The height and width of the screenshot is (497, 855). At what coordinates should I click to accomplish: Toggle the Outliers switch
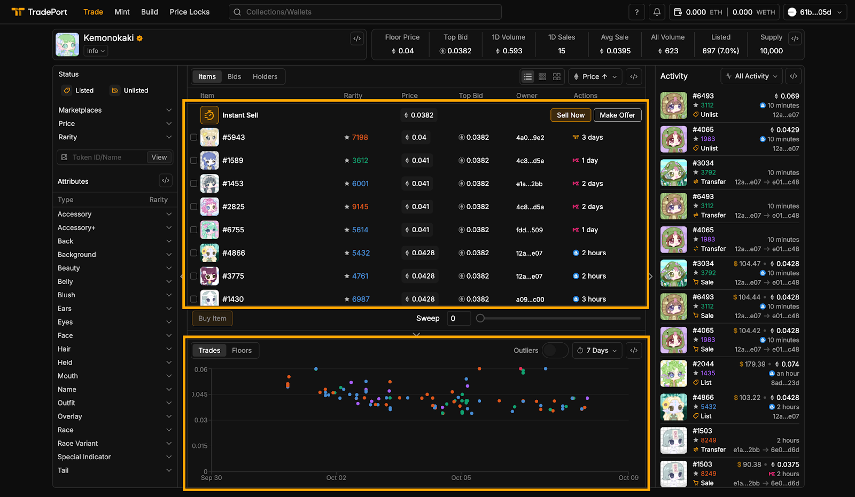[x=555, y=350]
